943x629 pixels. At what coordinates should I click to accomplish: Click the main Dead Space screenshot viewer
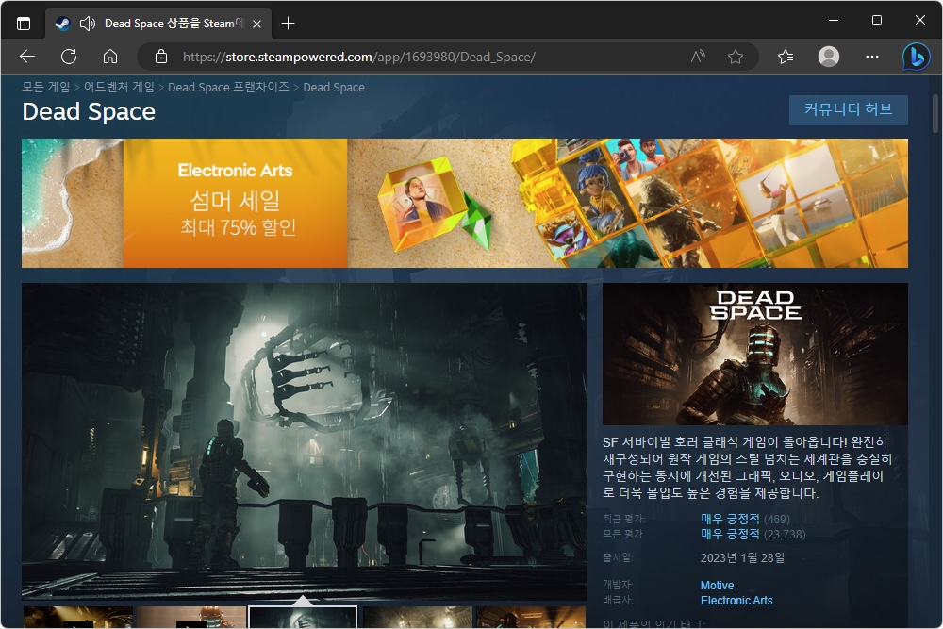pyautogui.click(x=305, y=441)
